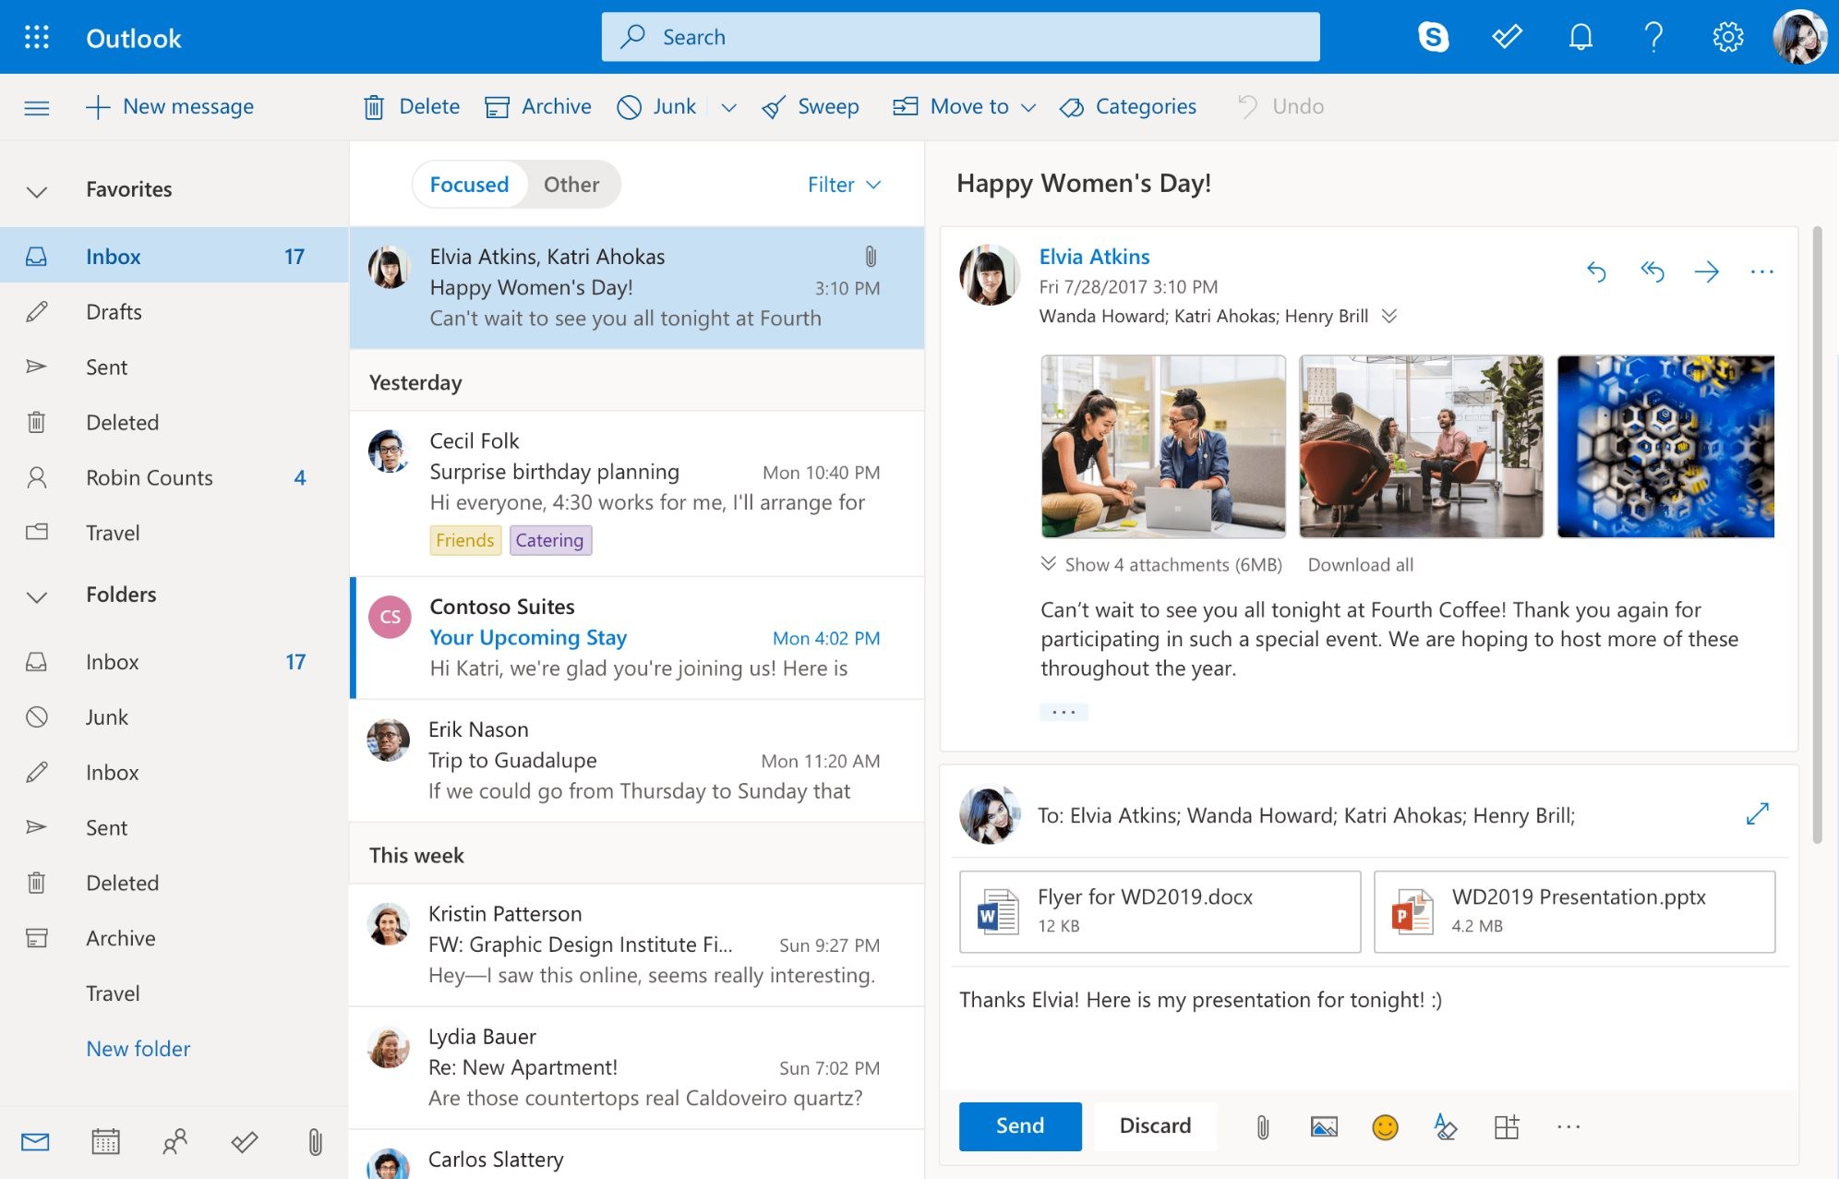Viewport: 1839px width, 1179px height.
Task: View notifications bell
Action: coord(1580,37)
